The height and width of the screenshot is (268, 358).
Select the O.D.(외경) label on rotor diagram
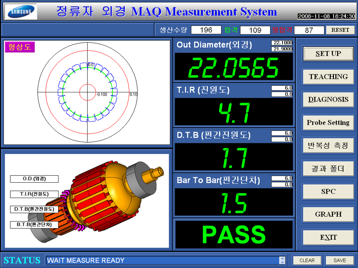point(34,179)
